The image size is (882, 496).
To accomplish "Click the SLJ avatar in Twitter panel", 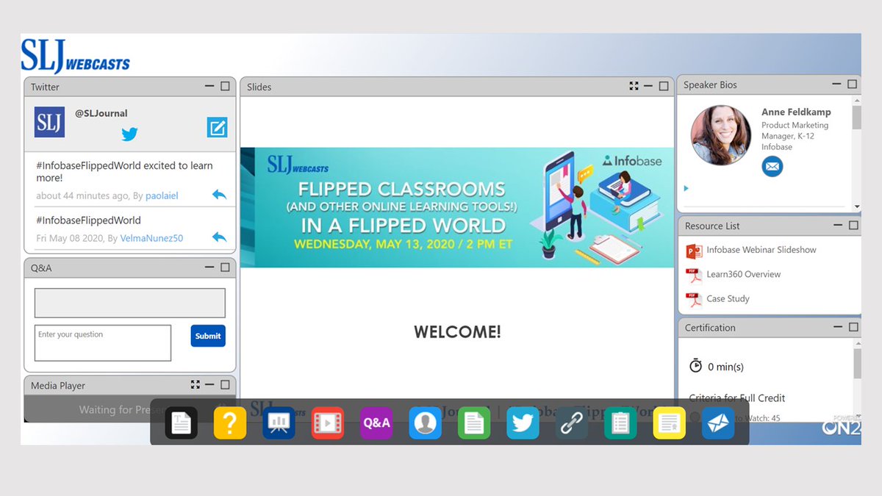I will [x=49, y=122].
